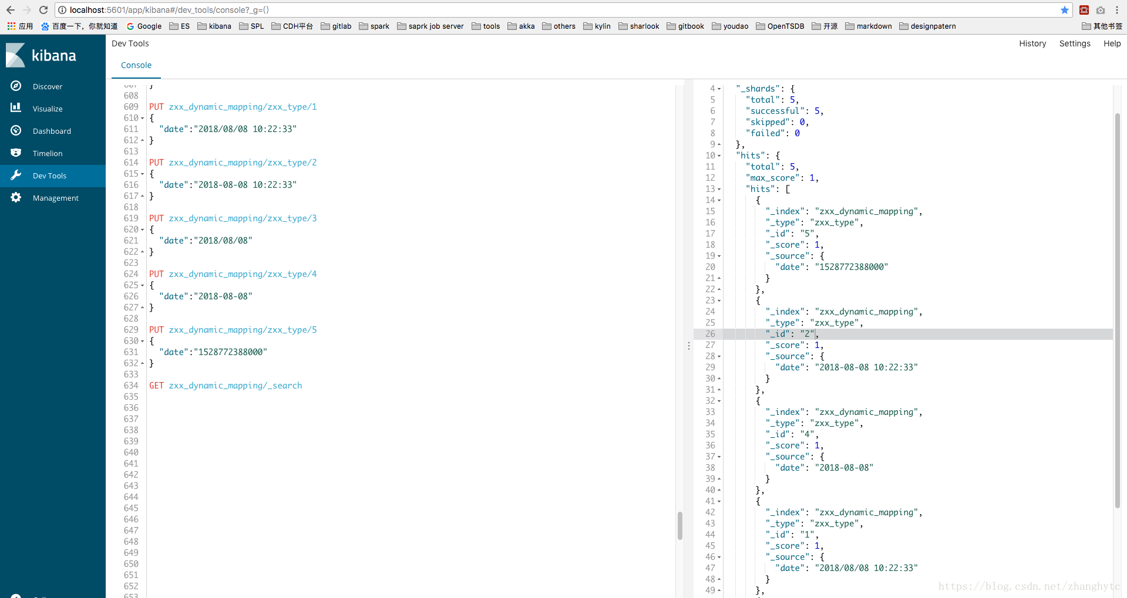Open the Discover compass icon in Kibana sidebar
The height and width of the screenshot is (598, 1127).
click(x=16, y=86)
